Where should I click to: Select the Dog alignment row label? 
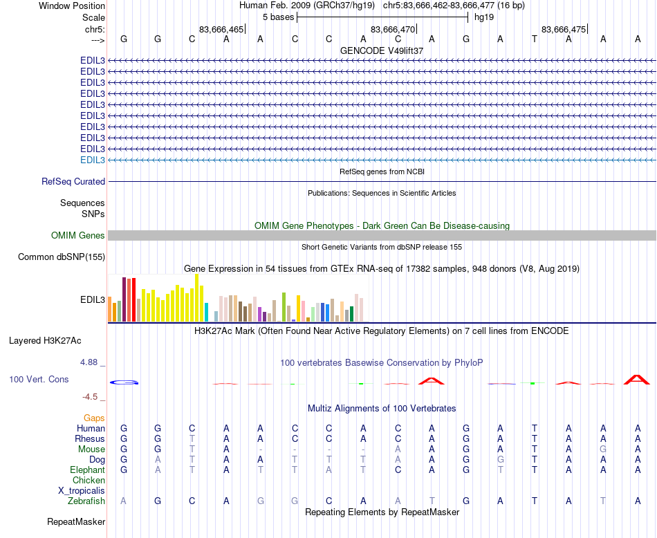(98, 460)
